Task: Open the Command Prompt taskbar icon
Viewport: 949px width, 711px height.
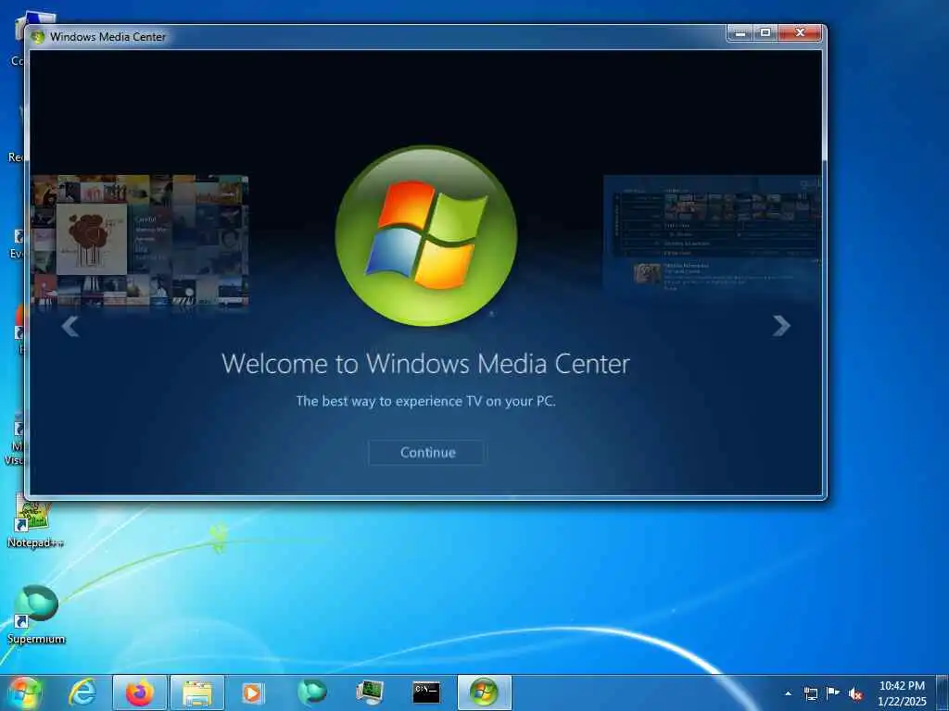Action: click(x=426, y=692)
